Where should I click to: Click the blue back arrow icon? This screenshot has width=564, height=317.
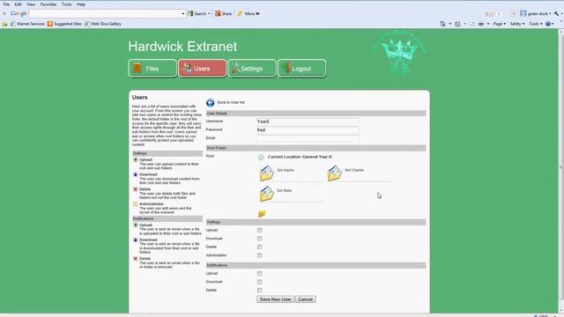click(211, 103)
